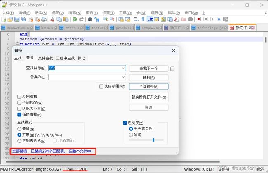Screen dimensions: 268x173
Task: Switch to the summation.m file tab
Action: tap(17, 28)
